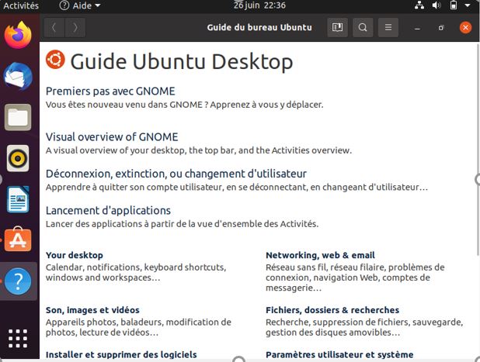Click the forward navigation arrow

(x=75, y=27)
